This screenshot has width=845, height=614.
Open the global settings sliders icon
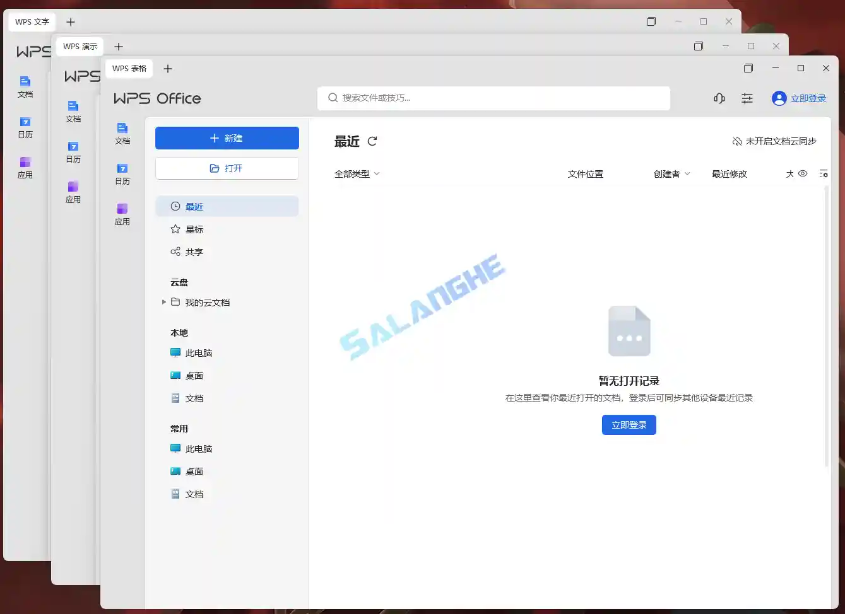[747, 98]
